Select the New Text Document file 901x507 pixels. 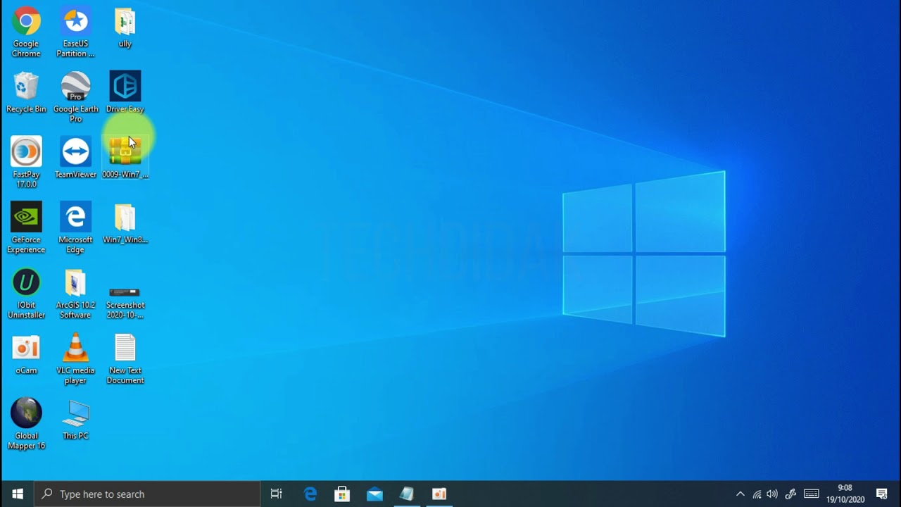(x=125, y=359)
